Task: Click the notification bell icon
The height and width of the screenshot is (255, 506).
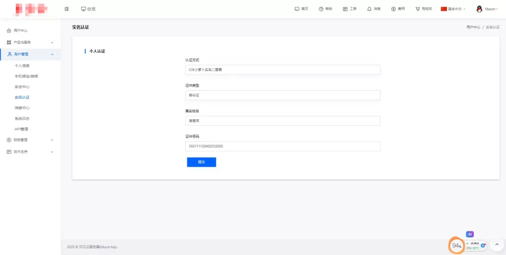Action: pyautogui.click(x=370, y=9)
